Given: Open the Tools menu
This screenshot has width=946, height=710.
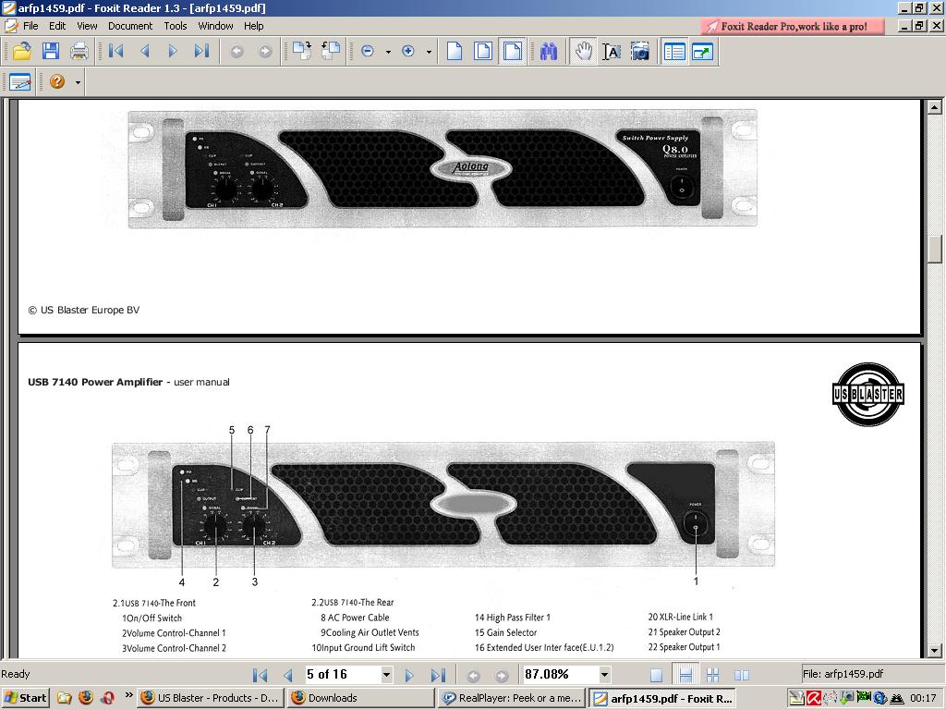Looking at the screenshot, I should pyautogui.click(x=175, y=26).
